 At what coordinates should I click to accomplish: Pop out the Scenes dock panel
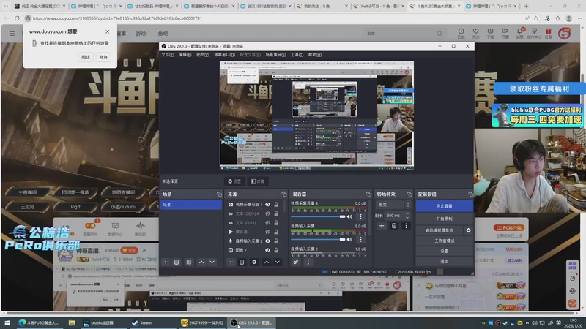click(219, 194)
